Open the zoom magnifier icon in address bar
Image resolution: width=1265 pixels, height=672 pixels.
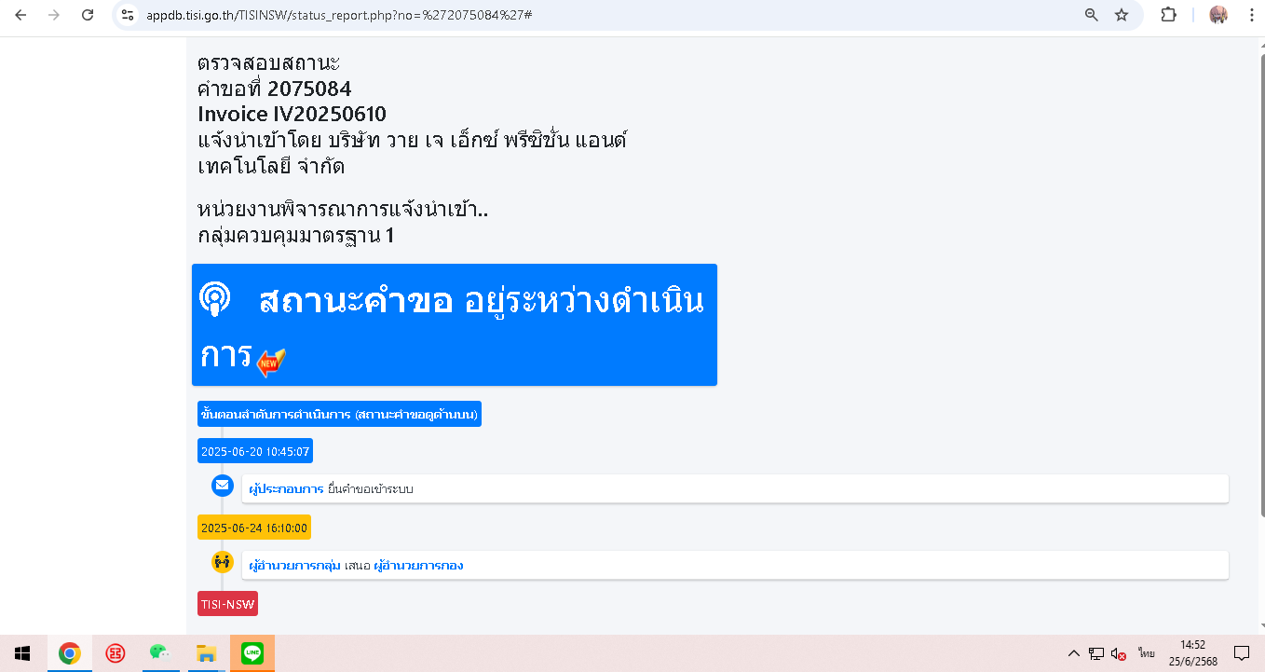pos(1092,15)
